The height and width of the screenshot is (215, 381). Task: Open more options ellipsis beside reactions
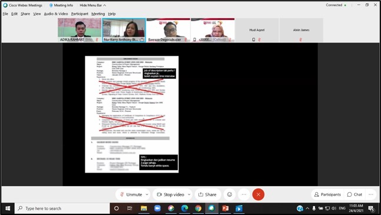[x=244, y=194]
